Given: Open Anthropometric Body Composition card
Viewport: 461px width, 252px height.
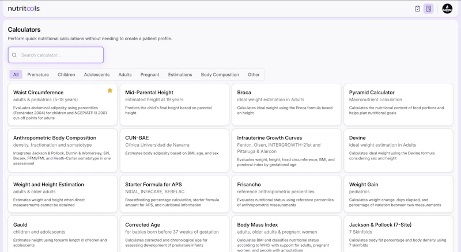Looking at the screenshot, I should pyautogui.click(x=62, y=150).
